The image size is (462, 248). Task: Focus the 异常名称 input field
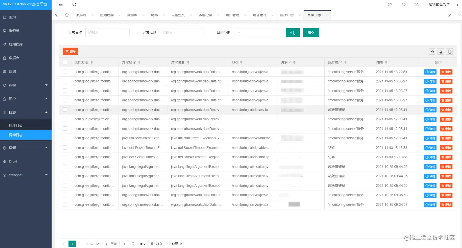[x=107, y=32]
